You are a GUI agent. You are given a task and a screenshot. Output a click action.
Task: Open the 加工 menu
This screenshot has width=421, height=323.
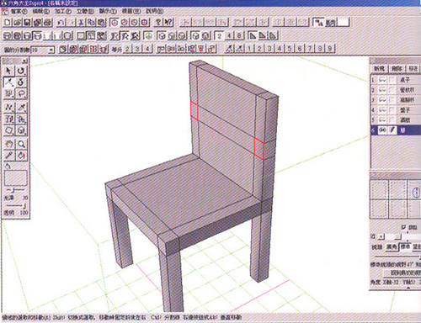(x=63, y=12)
